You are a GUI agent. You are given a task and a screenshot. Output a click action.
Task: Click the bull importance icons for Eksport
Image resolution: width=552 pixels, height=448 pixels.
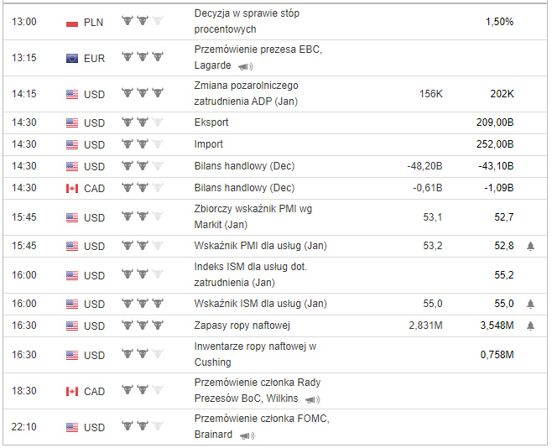(142, 122)
